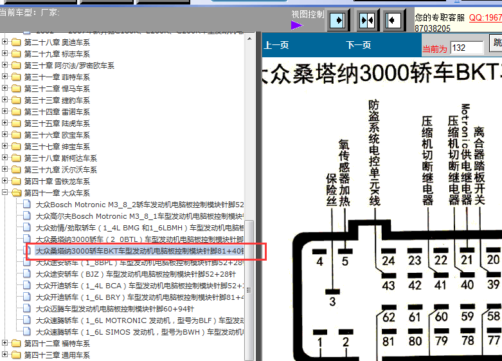The width and height of the screenshot is (502, 361).
Task: Expand 第三十四章 雷诺车系 node
Action: [x=4, y=111]
